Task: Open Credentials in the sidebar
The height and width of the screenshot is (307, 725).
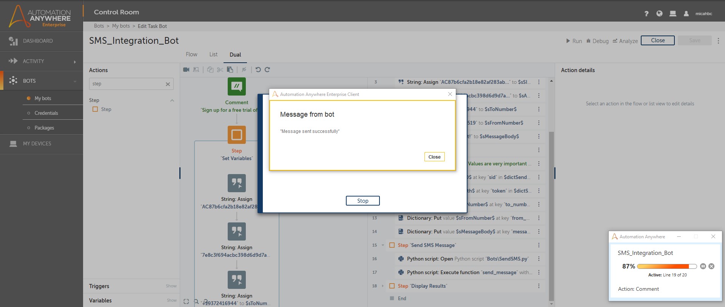Action: click(x=46, y=113)
